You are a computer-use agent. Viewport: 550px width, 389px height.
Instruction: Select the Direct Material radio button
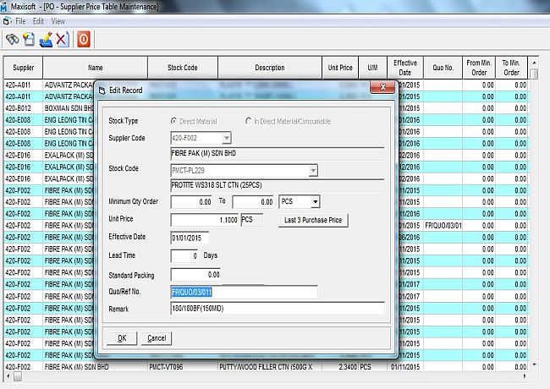(x=174, y=122)
